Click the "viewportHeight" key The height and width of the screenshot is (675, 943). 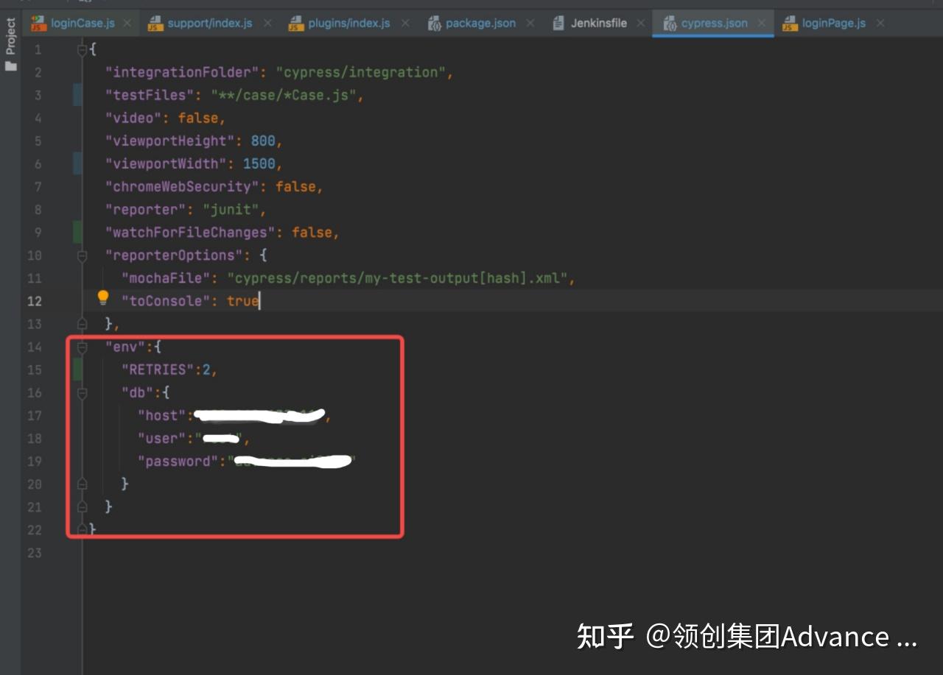(x=170, y=141)
